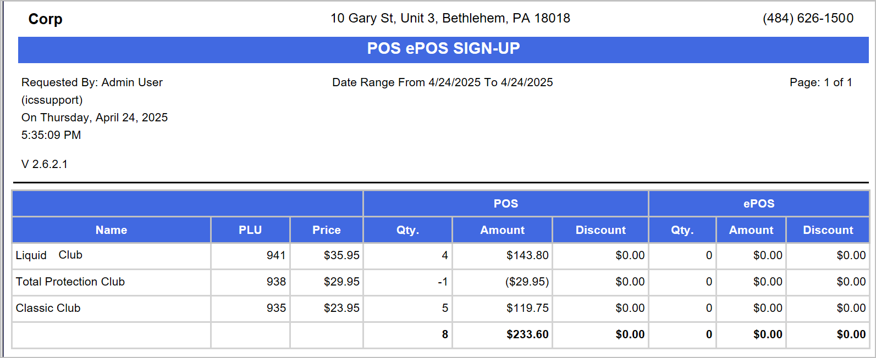Click the Price column header
Image resolution: width=876 pixels, height=358 pixels.
pos(327,230)
